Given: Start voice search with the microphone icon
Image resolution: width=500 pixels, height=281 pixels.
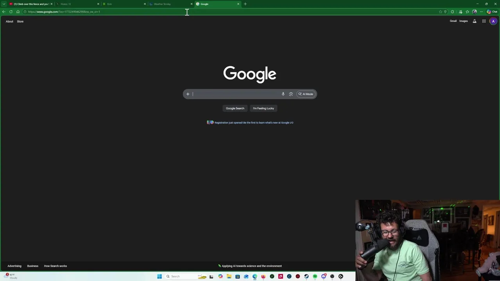Looking at the screenshot, I should click(283, 94).
